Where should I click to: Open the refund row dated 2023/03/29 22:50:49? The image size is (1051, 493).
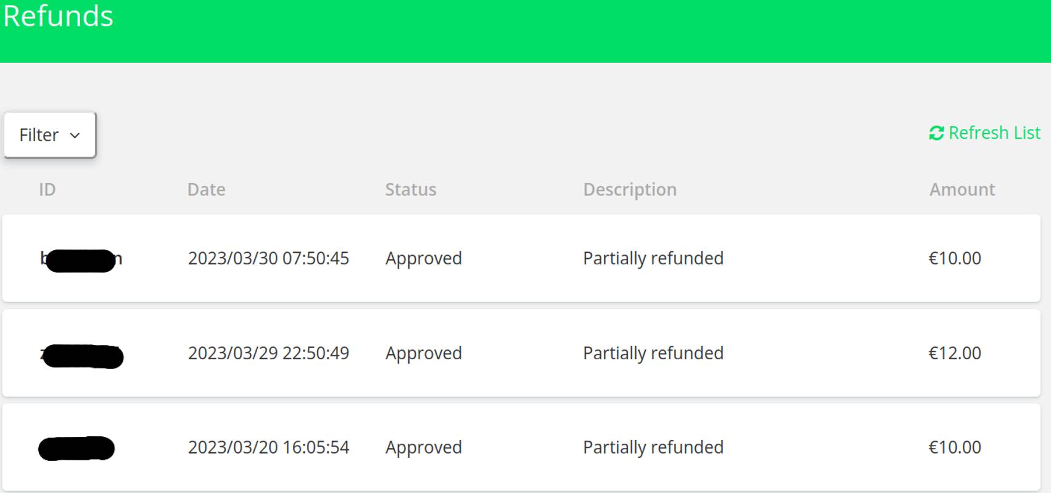269,353
